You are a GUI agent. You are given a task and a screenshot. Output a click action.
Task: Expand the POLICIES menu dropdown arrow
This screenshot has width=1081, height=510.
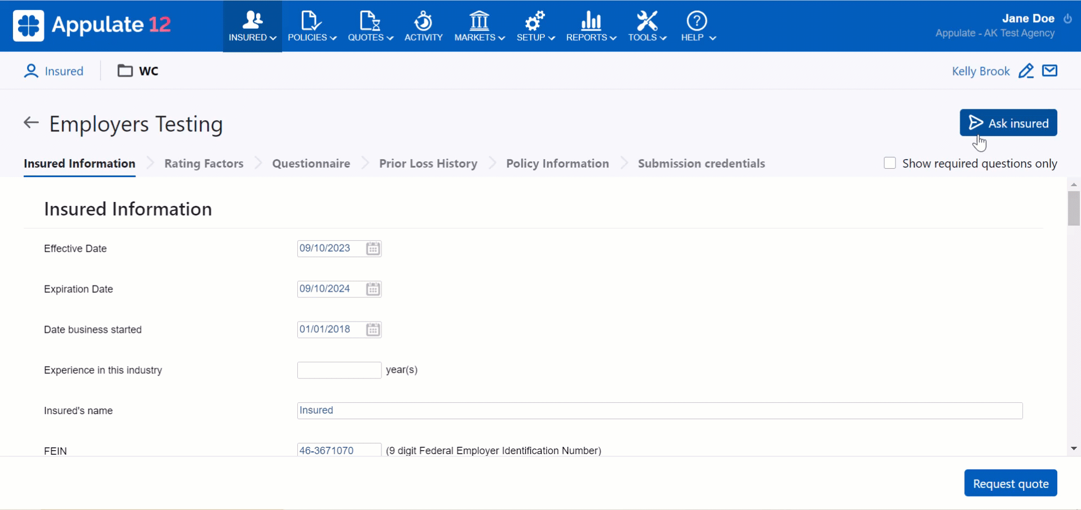pos(333,38)
